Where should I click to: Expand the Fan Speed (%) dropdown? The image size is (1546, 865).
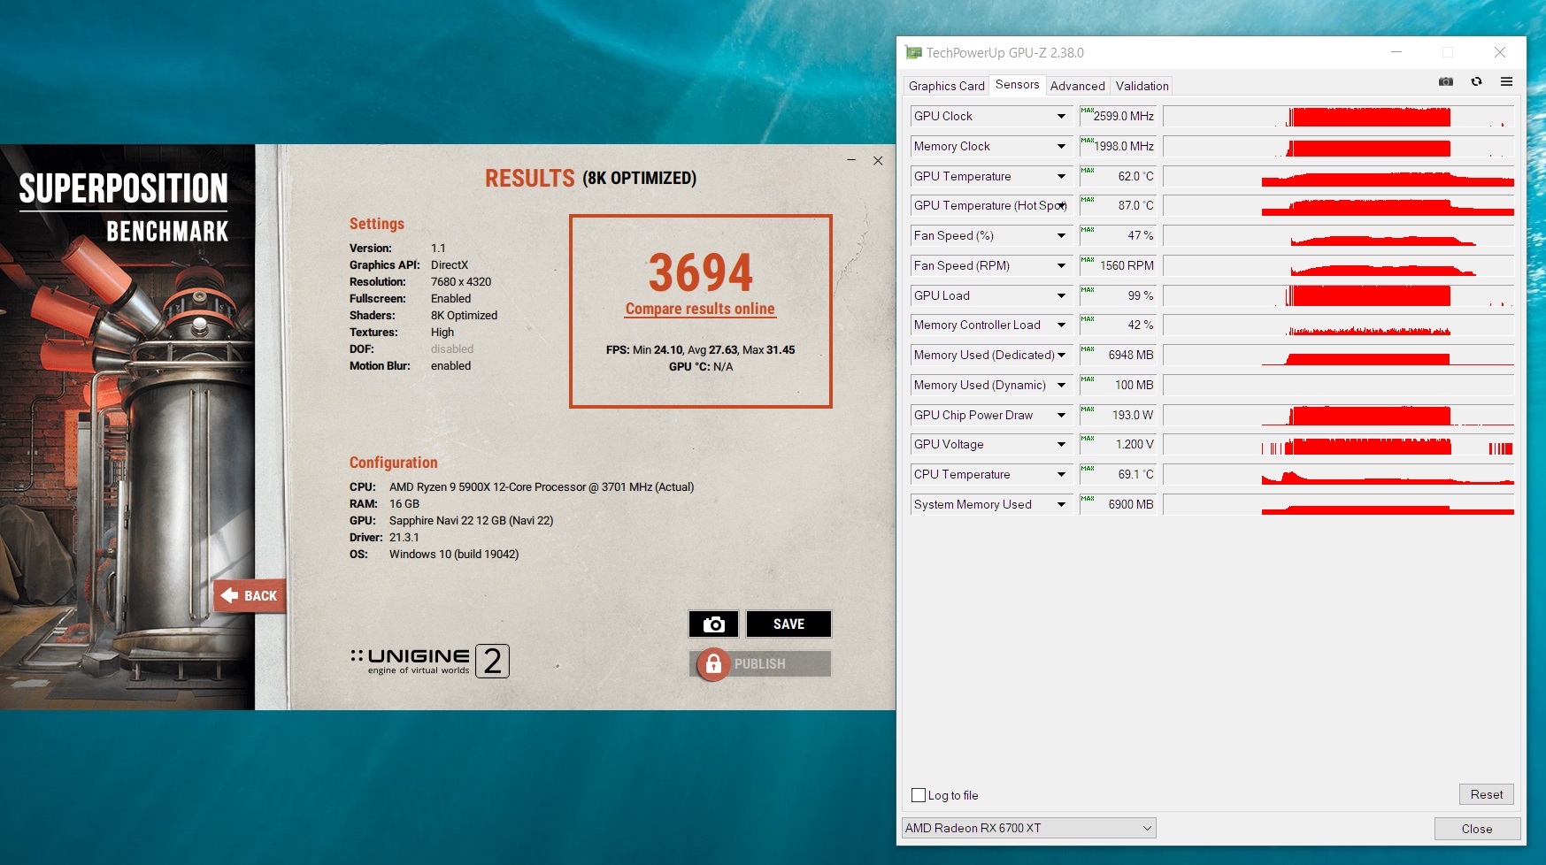coord(1061,236)
